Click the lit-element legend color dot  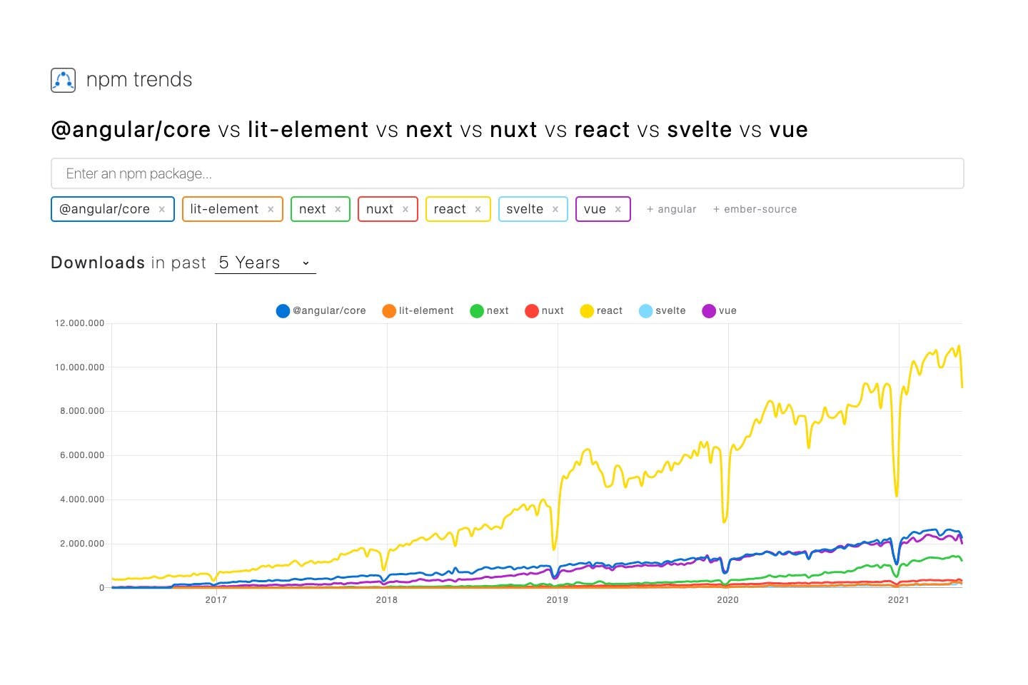coord(389,311)
